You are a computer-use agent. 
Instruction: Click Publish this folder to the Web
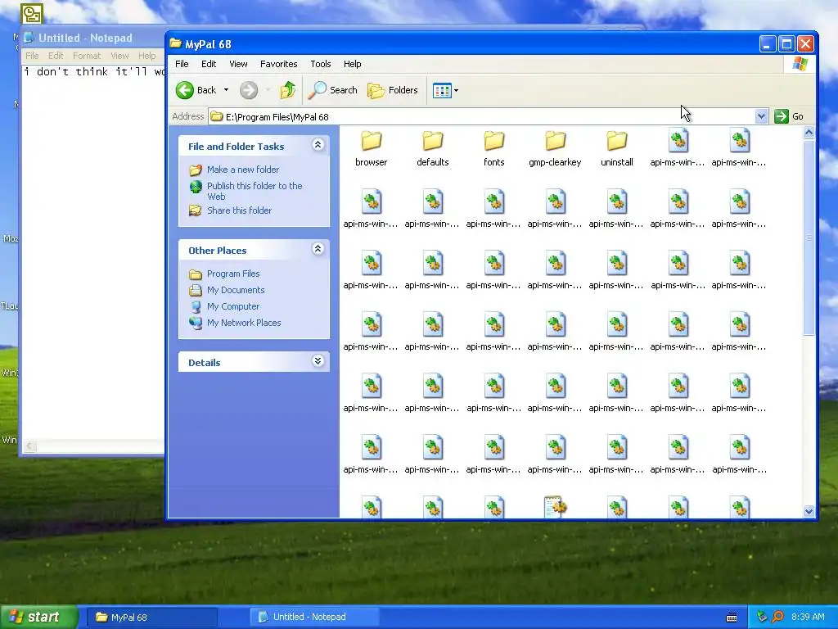pos(255,191)
